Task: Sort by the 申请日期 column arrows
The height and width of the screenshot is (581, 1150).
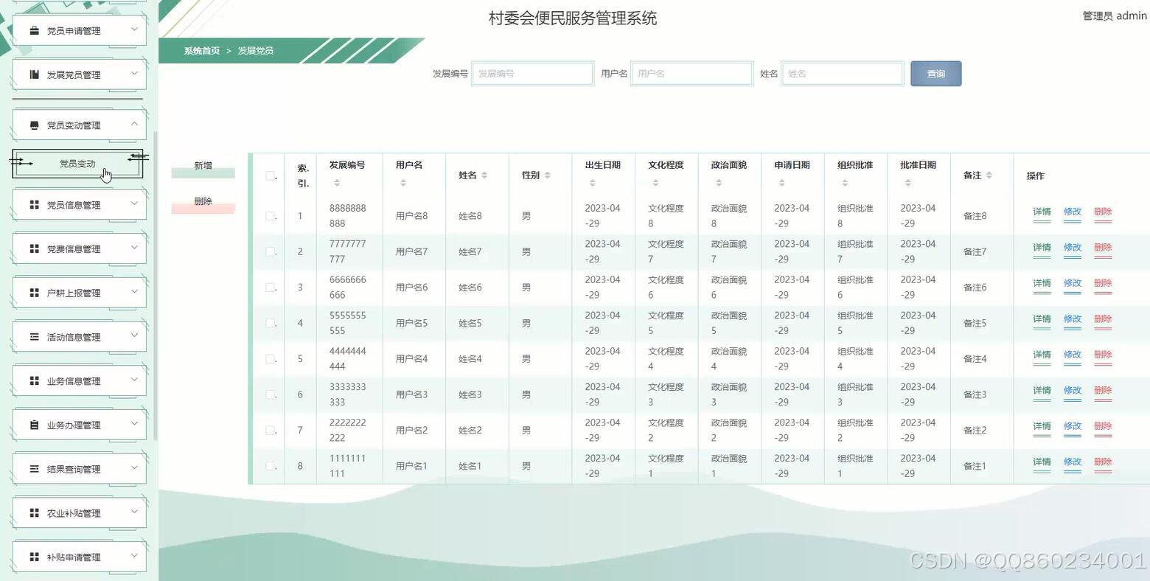Action: pos(781,183)
